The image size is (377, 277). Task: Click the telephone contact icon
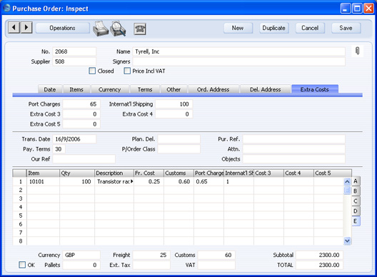coord(140,29)
